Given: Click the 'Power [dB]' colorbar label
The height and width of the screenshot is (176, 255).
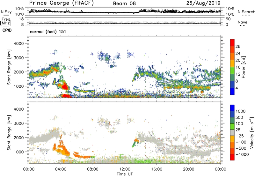Looking at the screenshot, I should (244, 67).
